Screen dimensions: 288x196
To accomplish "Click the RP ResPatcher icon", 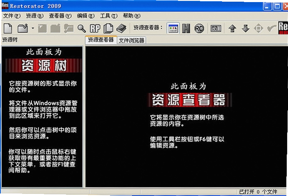I will [95, 29].
